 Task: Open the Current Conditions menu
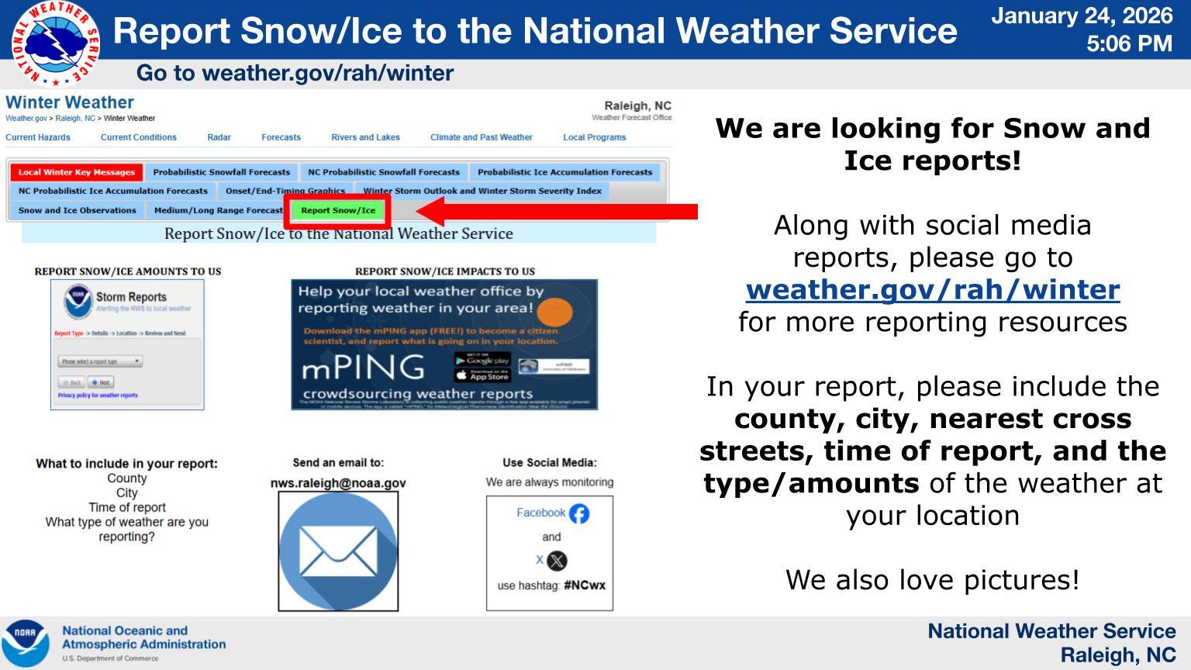pos(139,137)
